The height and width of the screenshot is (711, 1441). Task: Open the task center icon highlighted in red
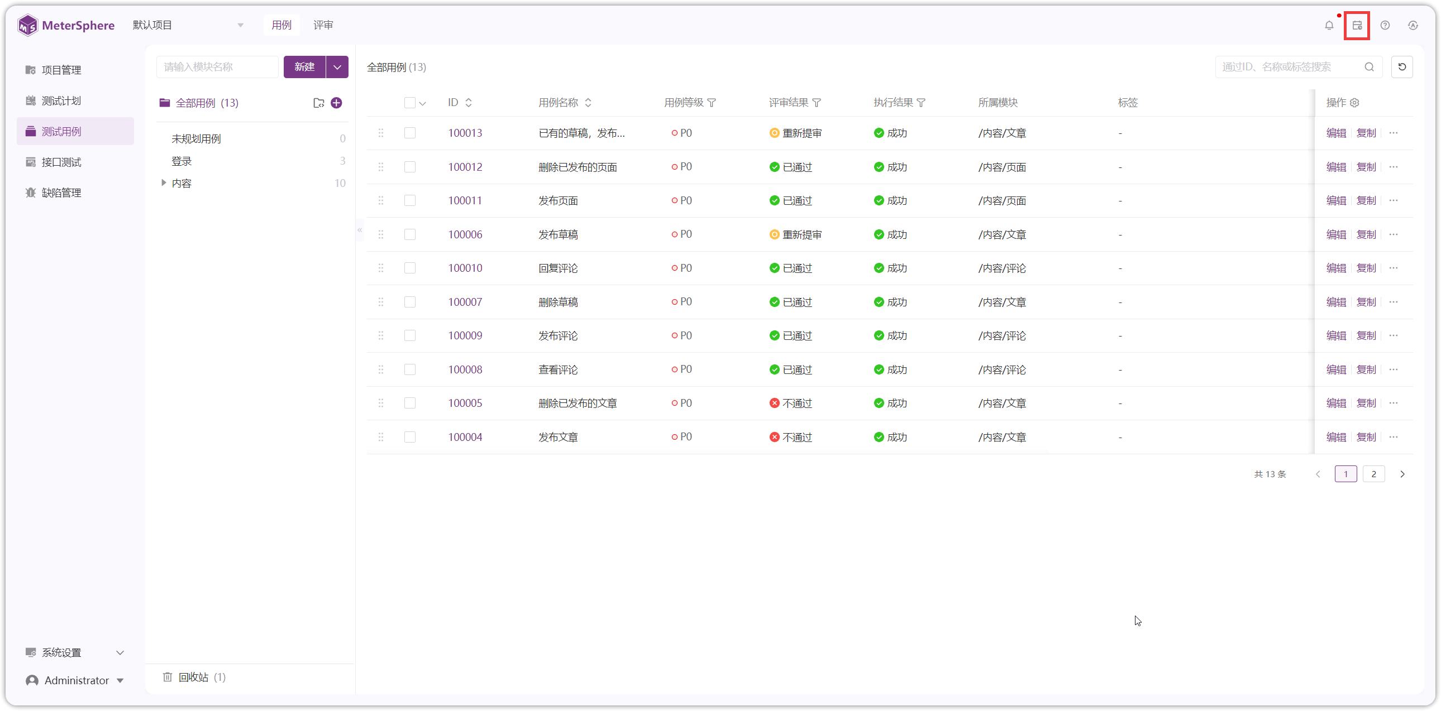tap(1357, 25)
